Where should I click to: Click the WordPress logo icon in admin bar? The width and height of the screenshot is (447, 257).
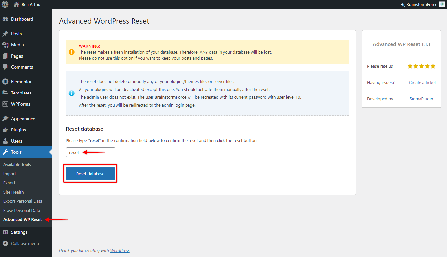pyautogui.click(x=5, y=5)
